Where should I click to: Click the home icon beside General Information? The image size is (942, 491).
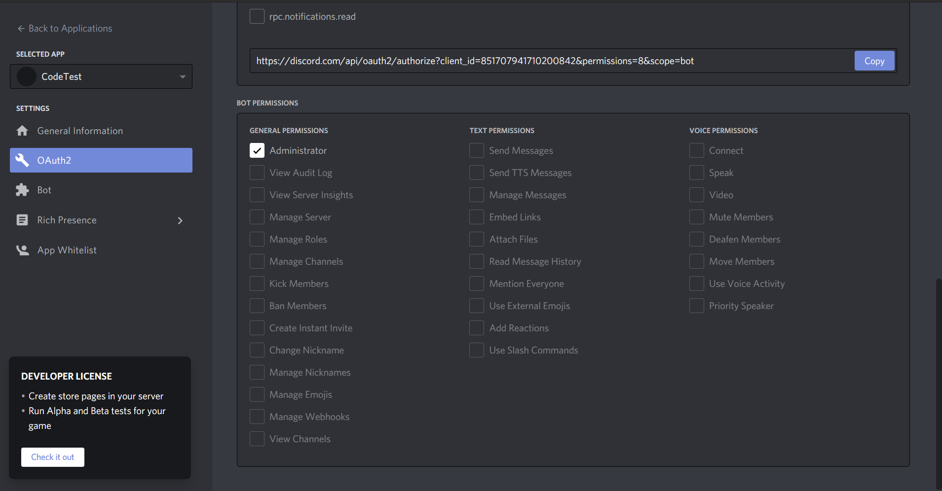pyautogui.click(x=22, y=130)
